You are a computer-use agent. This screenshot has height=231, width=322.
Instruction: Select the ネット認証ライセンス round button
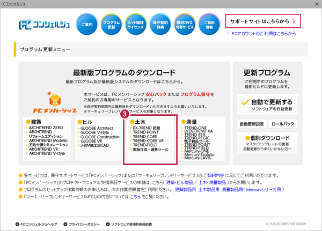pyautogui.click(x=136, y=25)
